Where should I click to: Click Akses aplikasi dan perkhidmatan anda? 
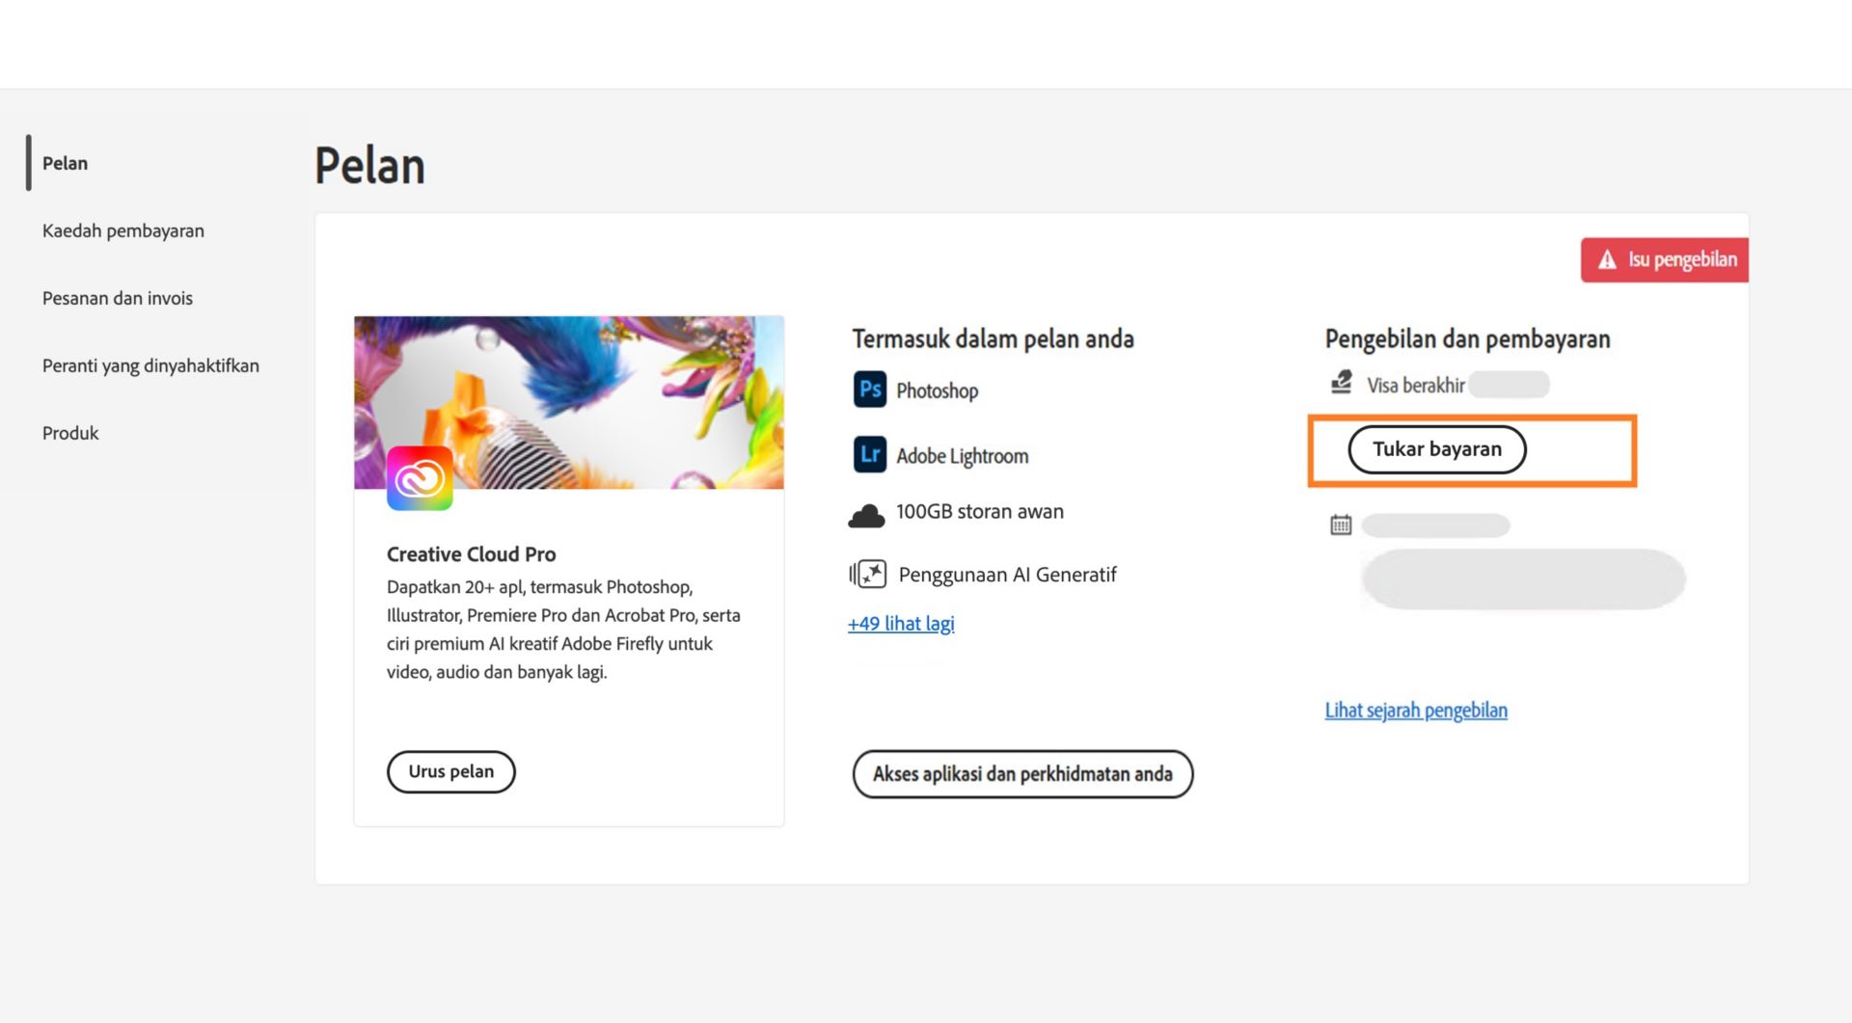pyautogui.click(x=1022, y=773)
